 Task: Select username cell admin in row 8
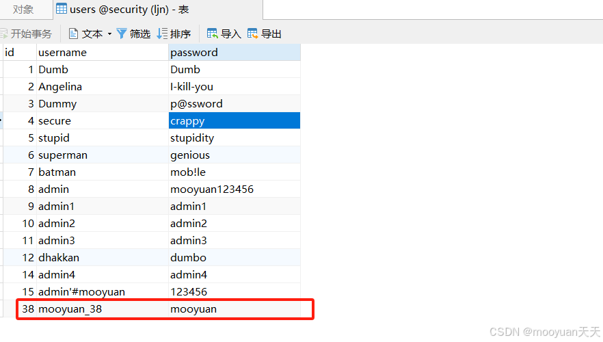point(103,189)
